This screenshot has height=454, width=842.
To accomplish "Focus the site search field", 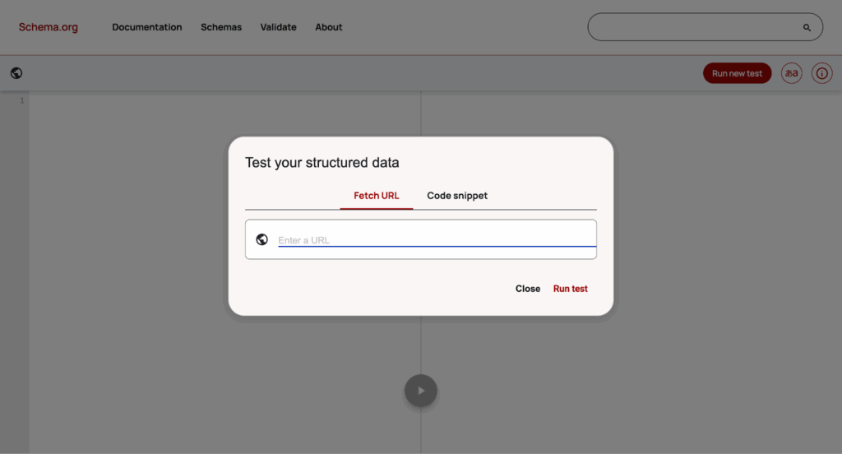I will (x=695, y=27).
